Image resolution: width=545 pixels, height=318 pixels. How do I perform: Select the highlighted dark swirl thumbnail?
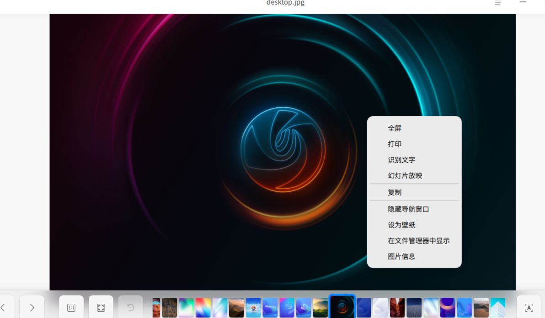point(342,307)
